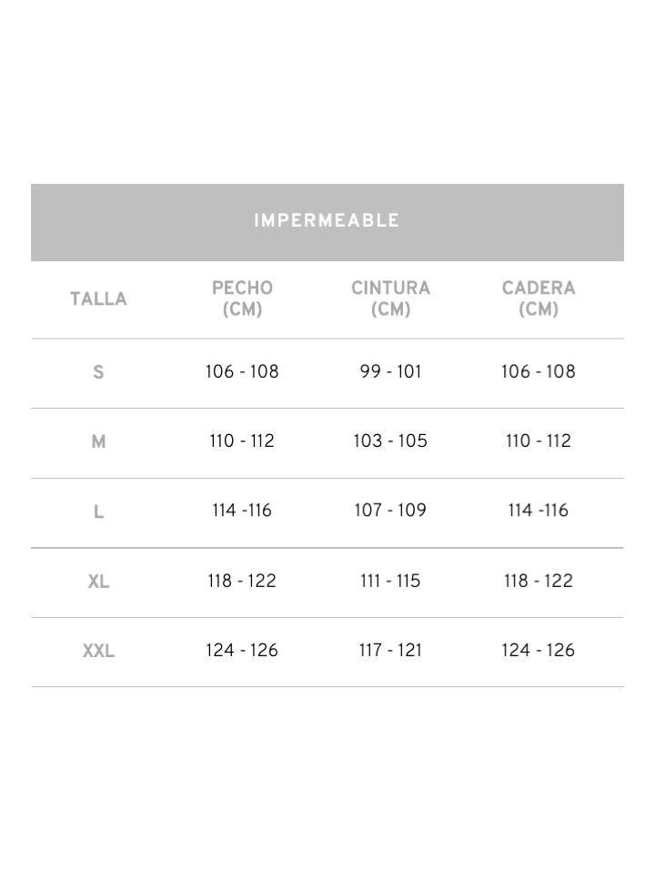
Task: Click the M hip value 110 - 112
Action: [x=539, y=441]
